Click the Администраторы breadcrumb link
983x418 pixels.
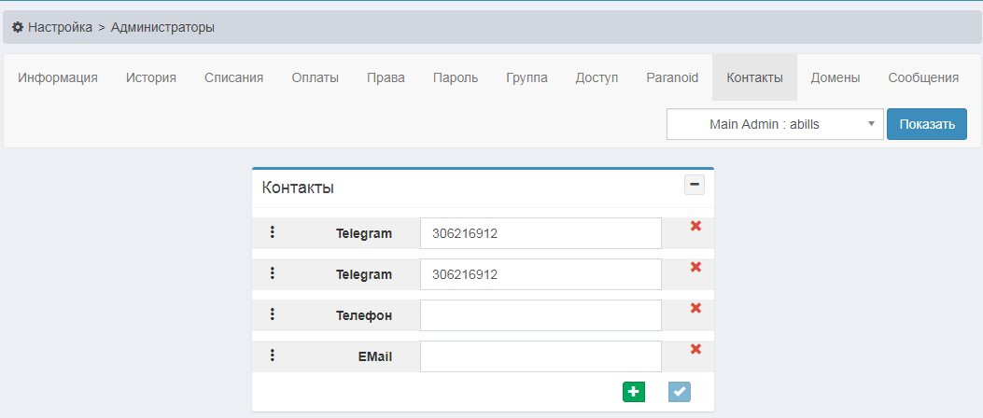[x=162, y=27]
